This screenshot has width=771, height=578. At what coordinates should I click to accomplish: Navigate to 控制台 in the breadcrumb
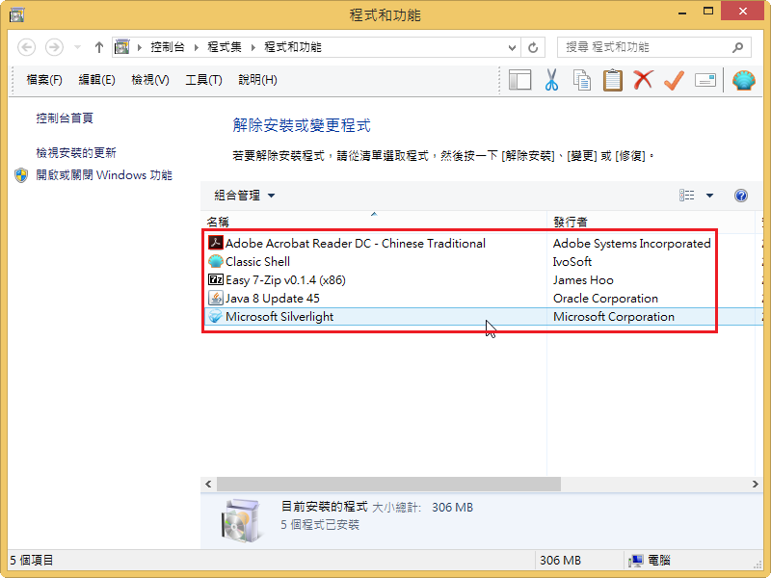tap(167, 47)
